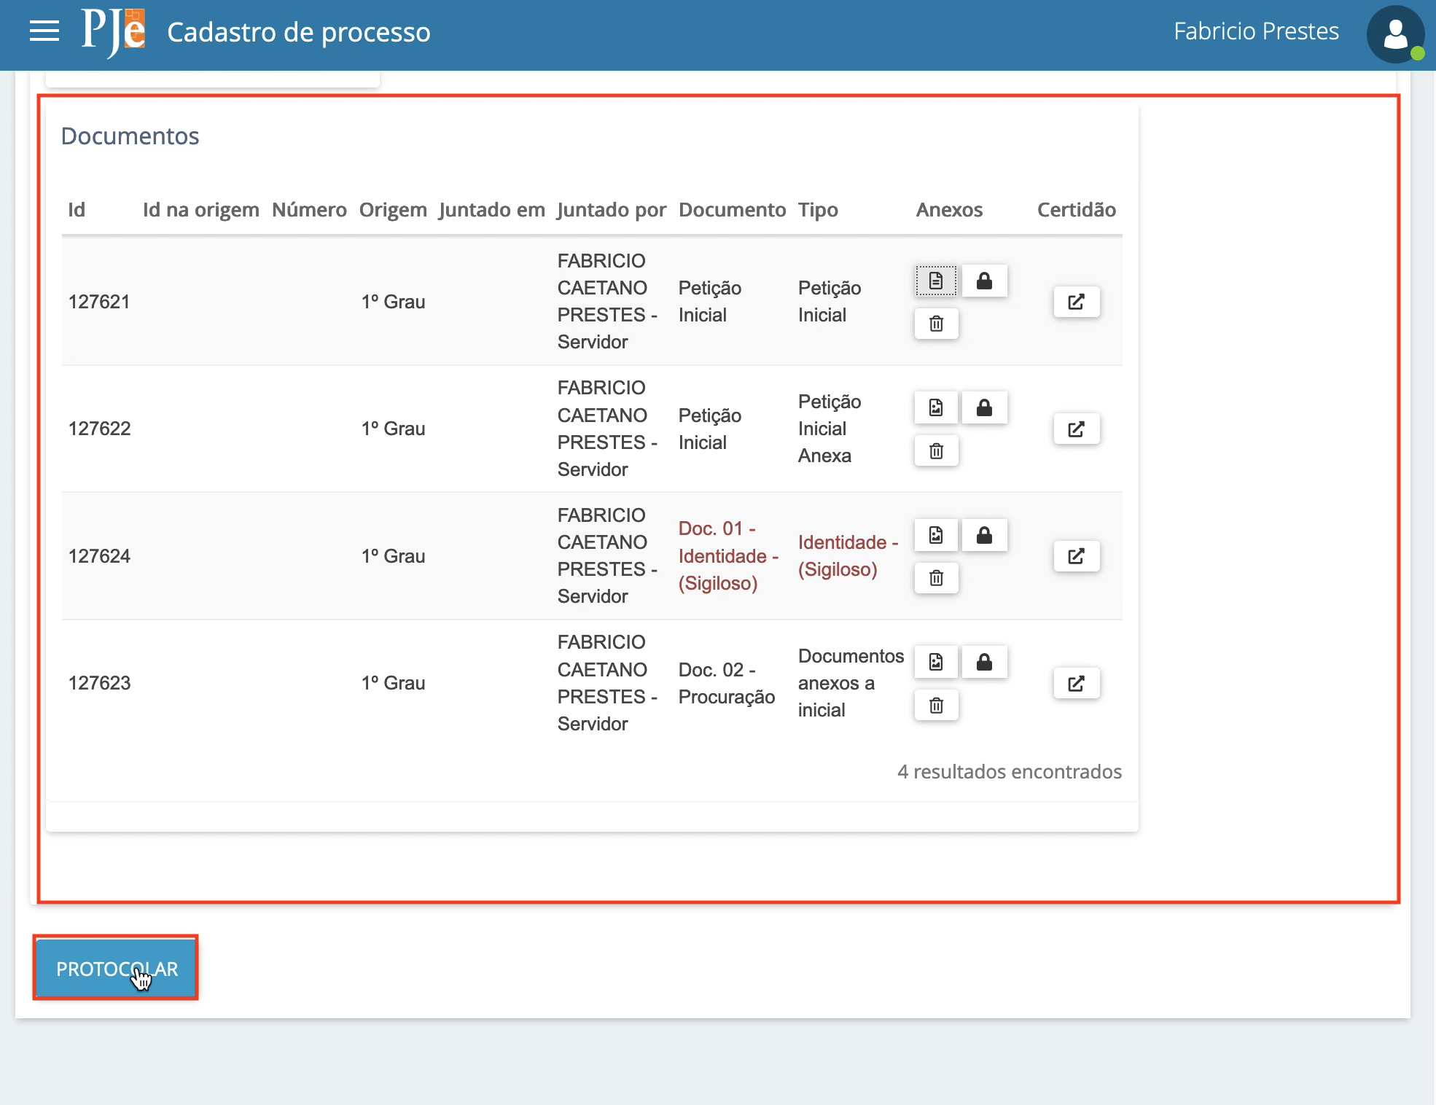Delete document 127622 with trash icon

pyautogui.click(x=936, y=451)
